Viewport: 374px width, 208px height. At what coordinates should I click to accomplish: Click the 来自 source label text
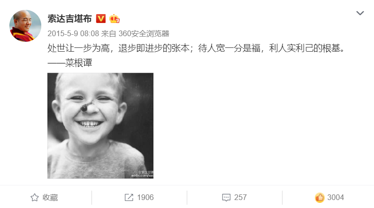tap(108, 34)
